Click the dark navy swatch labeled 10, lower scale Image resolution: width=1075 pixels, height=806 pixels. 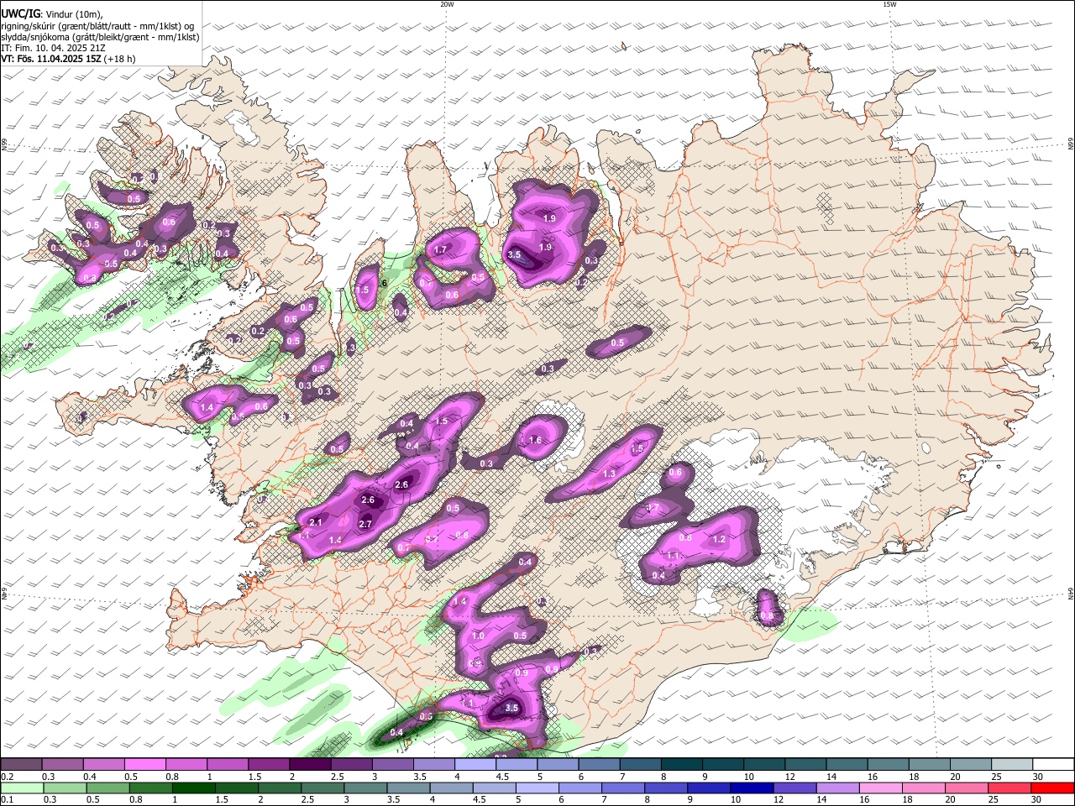(751, 788)
